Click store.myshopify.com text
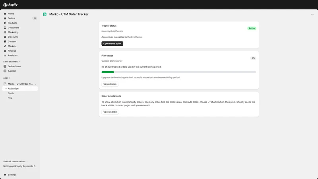The image size is (318, 179). (x=112, y=31)
